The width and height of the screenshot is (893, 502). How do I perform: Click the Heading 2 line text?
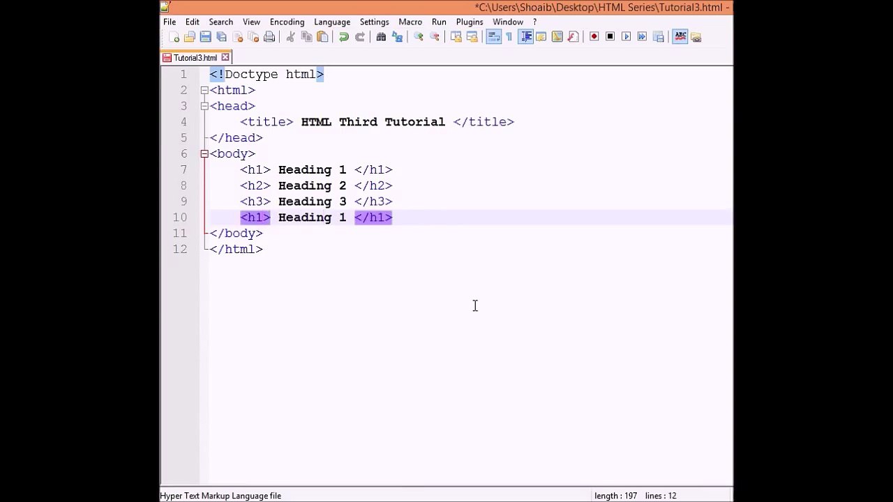[312, 185]
